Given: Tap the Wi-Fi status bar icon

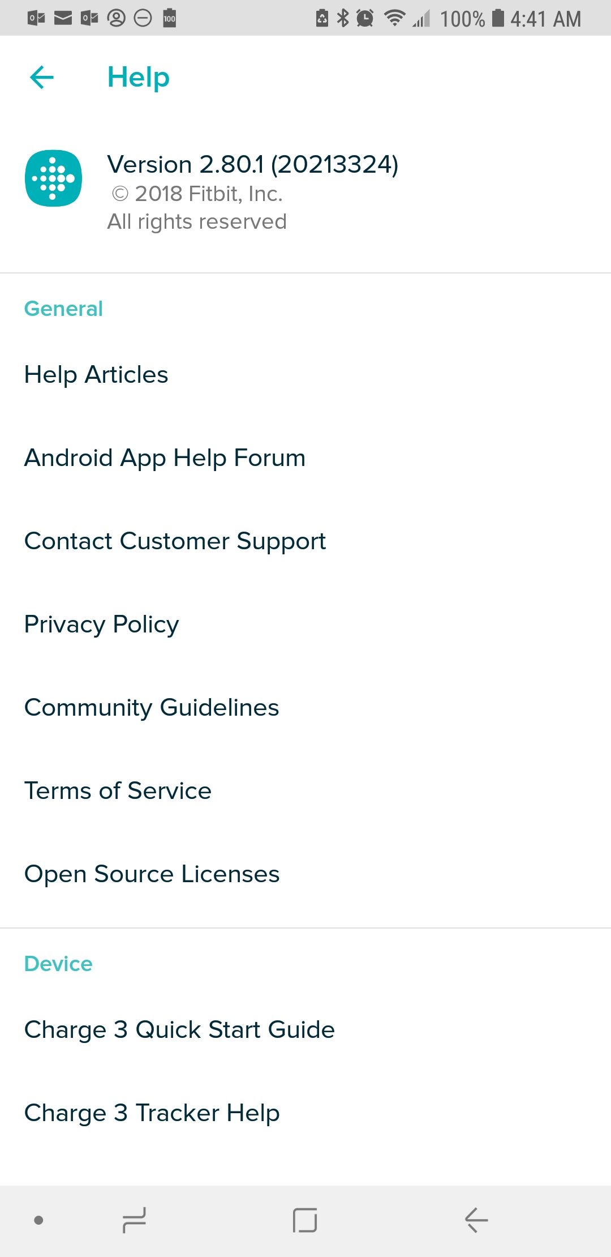Looking at the screenshot, I should tap(394, 18).
